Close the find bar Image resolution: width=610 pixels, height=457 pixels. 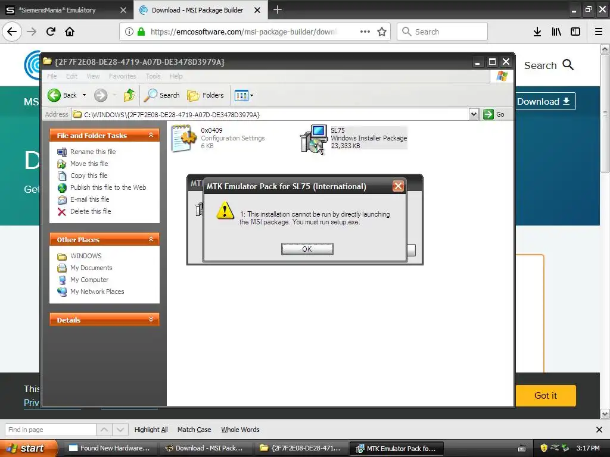(599, 430)
